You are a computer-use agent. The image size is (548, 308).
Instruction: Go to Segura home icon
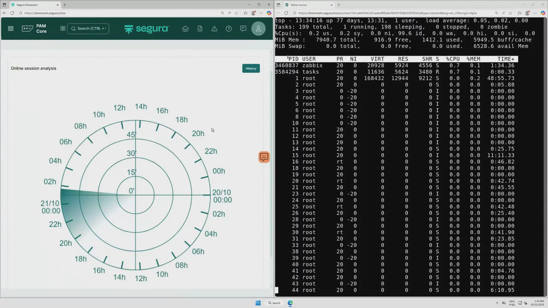point(186,29)
